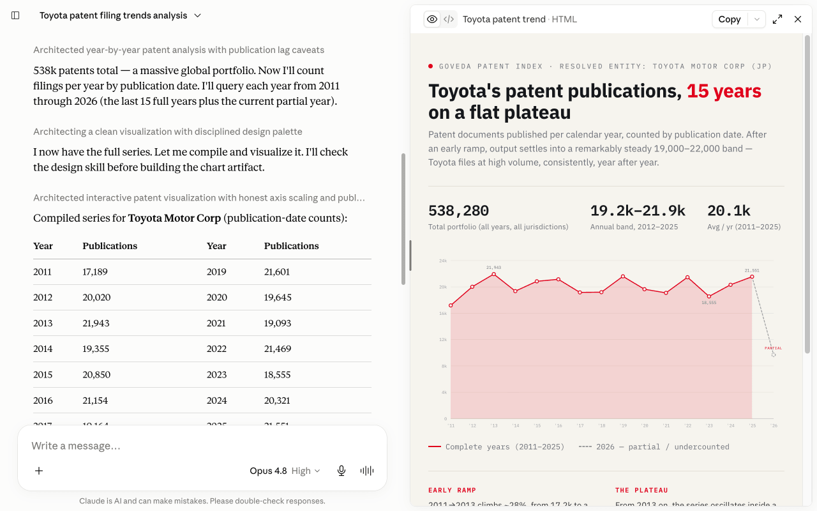Activate voice mode waveform icon

click(367, 471)
